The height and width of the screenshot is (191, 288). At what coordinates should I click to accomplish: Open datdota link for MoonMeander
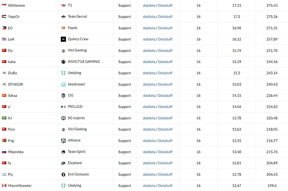tap(149, 186)
